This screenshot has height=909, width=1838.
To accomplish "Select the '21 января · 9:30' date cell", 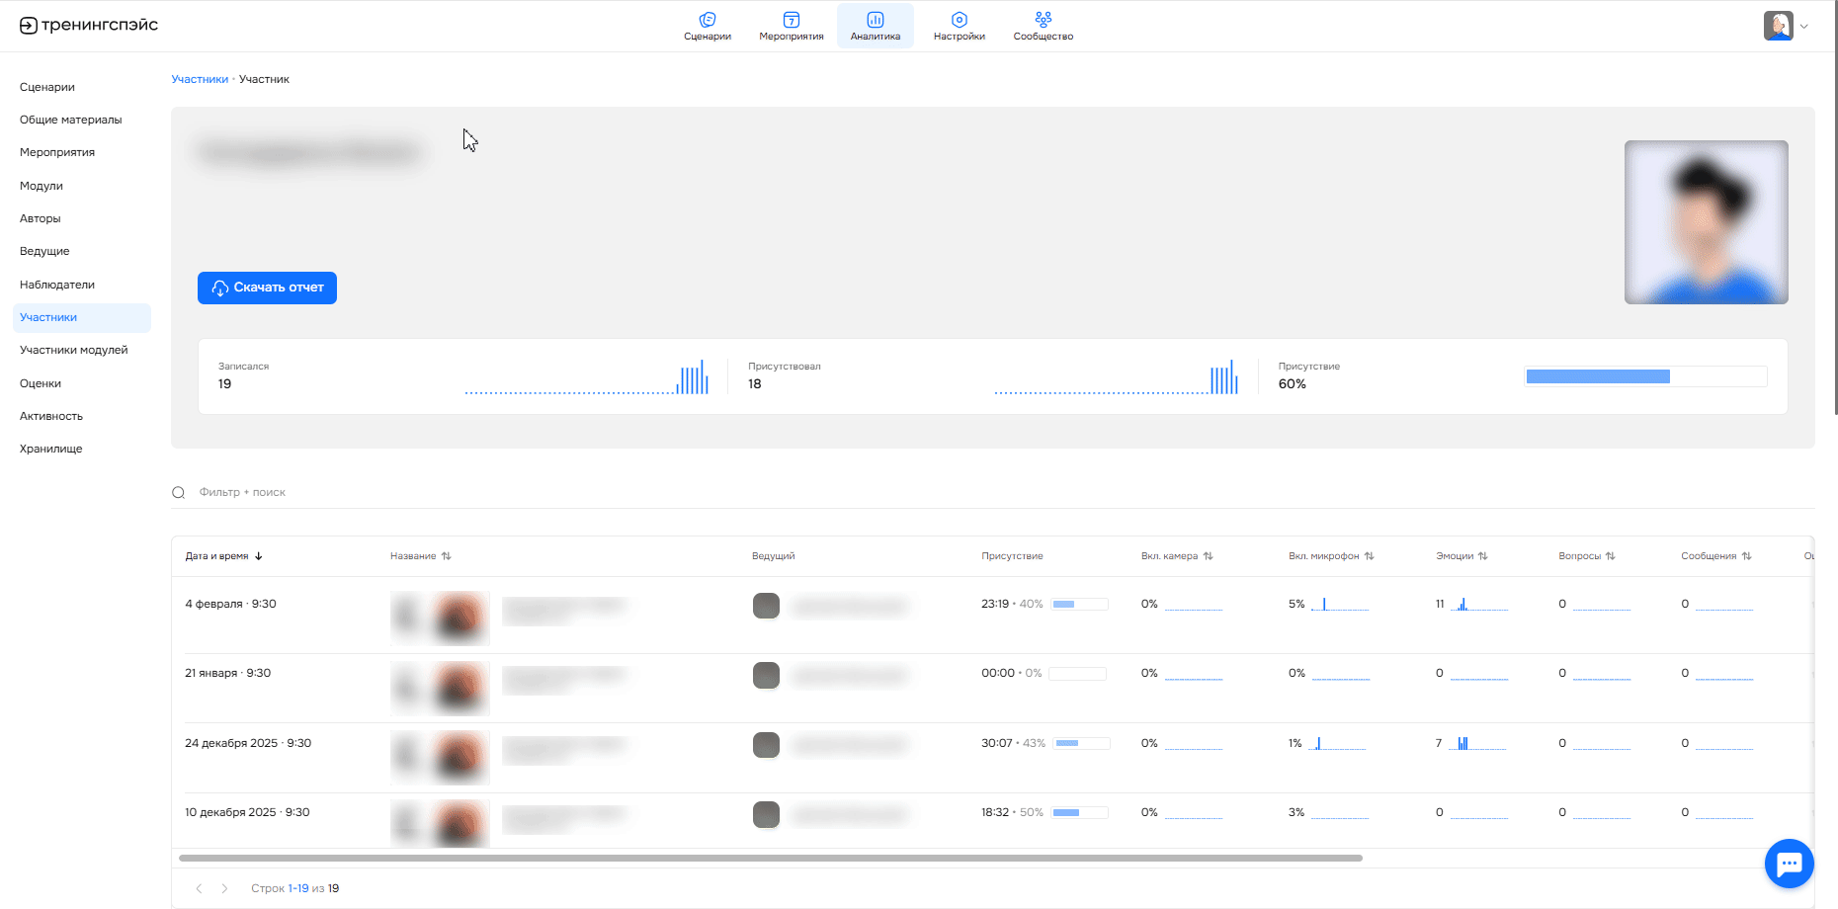I will 227,673.
